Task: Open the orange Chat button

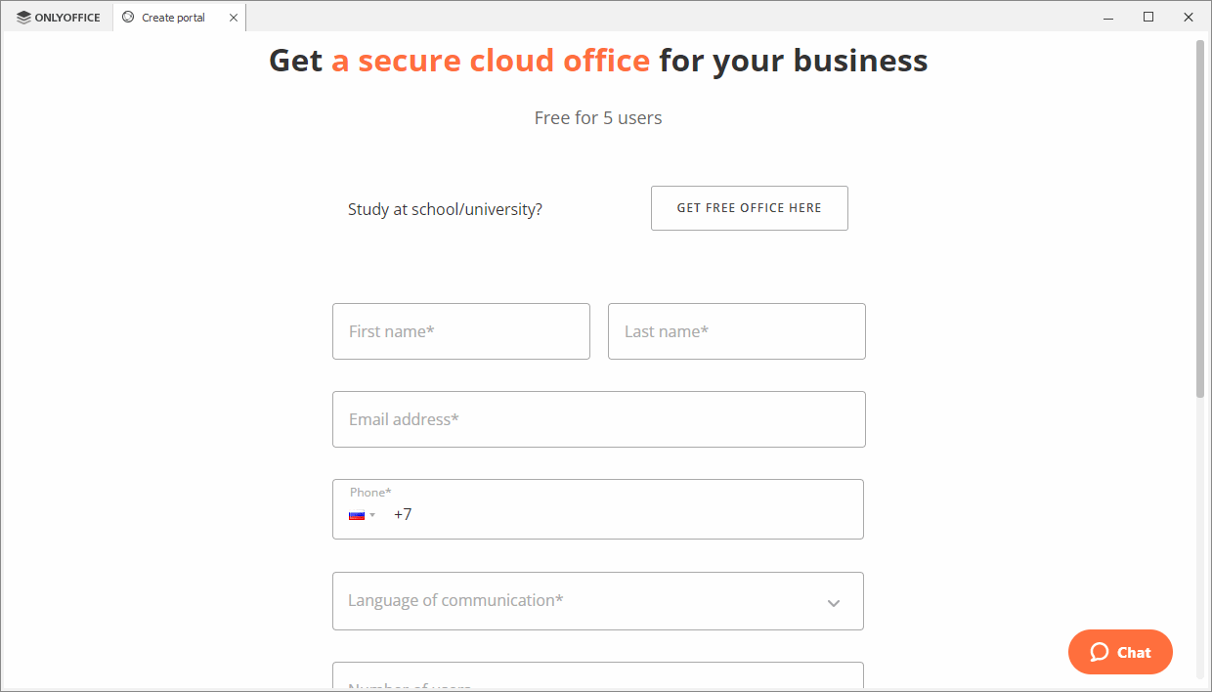Action: pyautogui.click(x=1120, y=652)
